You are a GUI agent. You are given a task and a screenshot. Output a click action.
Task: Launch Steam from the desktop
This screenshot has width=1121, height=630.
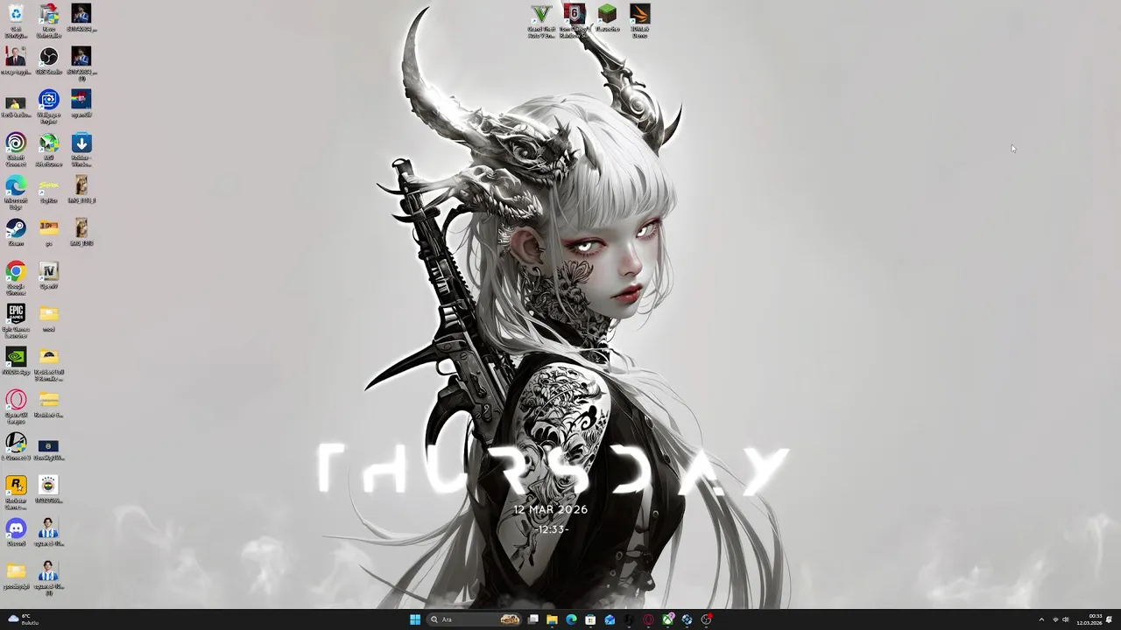pos(16,233)
